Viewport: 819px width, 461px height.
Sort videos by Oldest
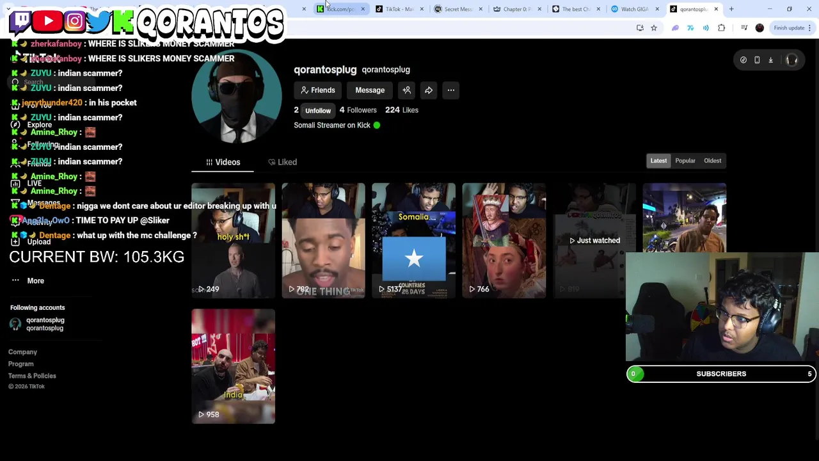[712, 161]
